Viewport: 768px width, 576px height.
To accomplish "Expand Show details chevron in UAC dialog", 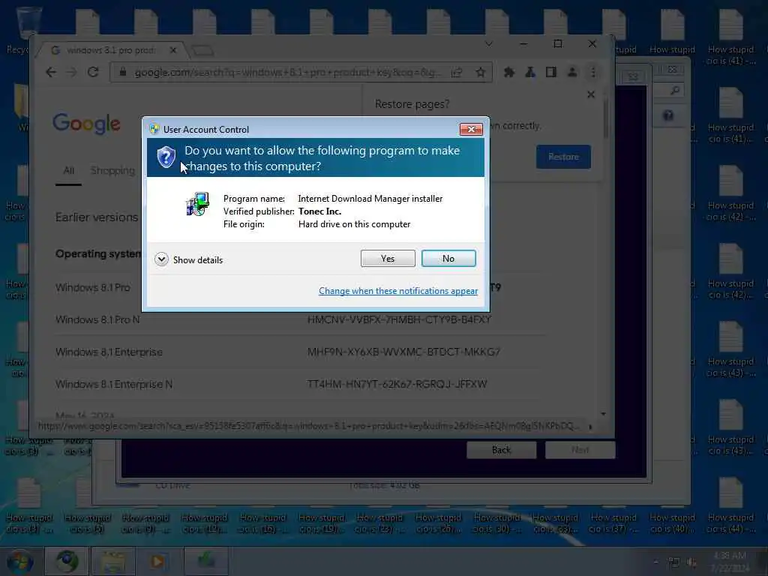I will pyautogui.click(x=162, y=259).
